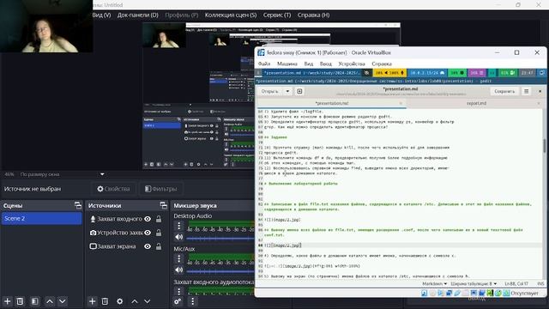Click the Фильтры button in OBS

pos(161,189)
